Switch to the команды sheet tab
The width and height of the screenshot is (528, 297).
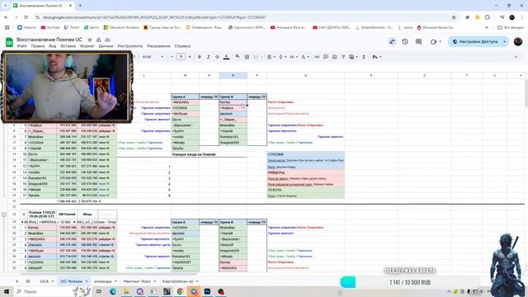102,281
